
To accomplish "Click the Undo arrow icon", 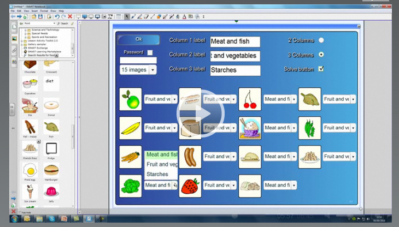I will click(57, 17).
